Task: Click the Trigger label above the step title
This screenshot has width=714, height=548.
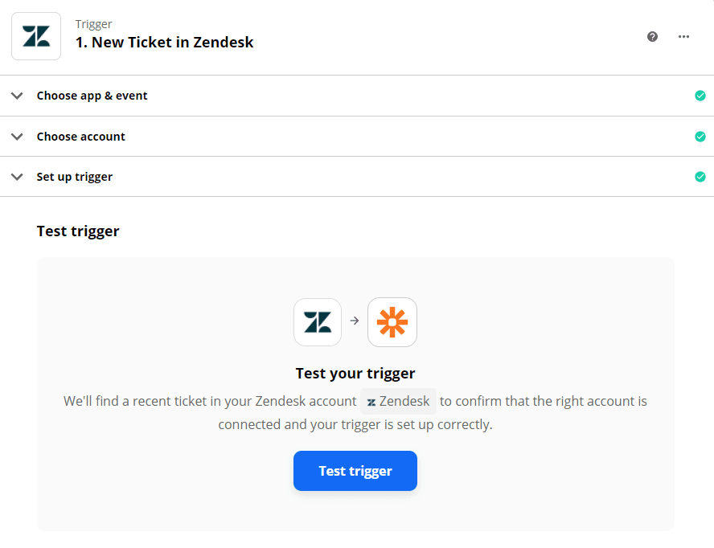Action: tap(94, 23)
